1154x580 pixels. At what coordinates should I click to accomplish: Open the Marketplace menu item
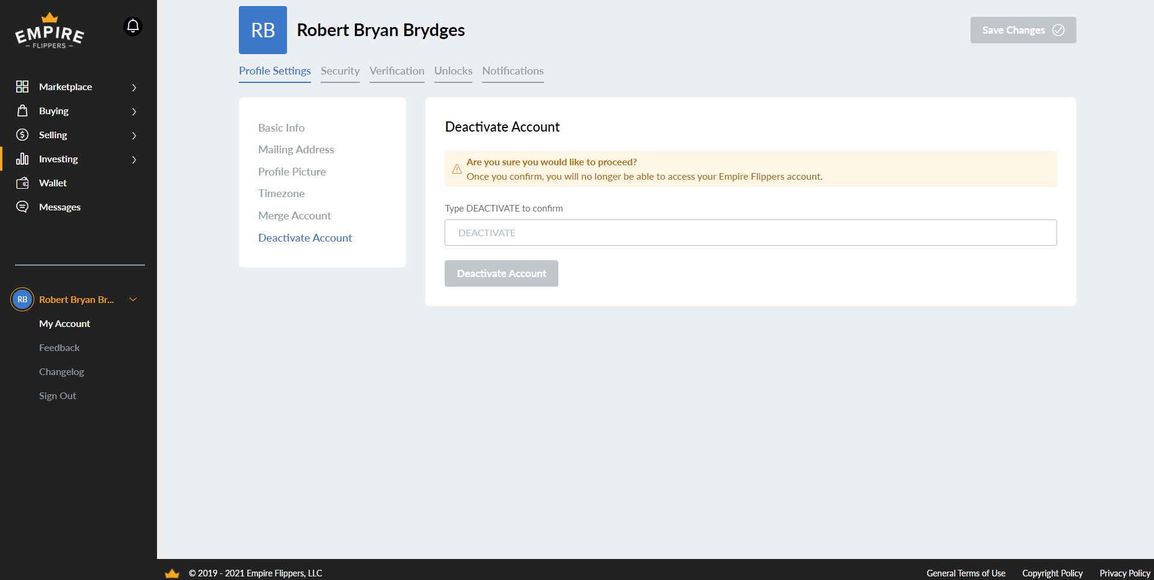point(66,87)
